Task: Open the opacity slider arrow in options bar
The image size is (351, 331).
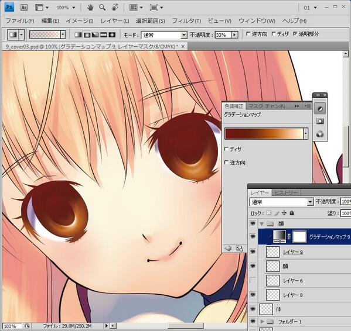Action: (x=234, y=35)
